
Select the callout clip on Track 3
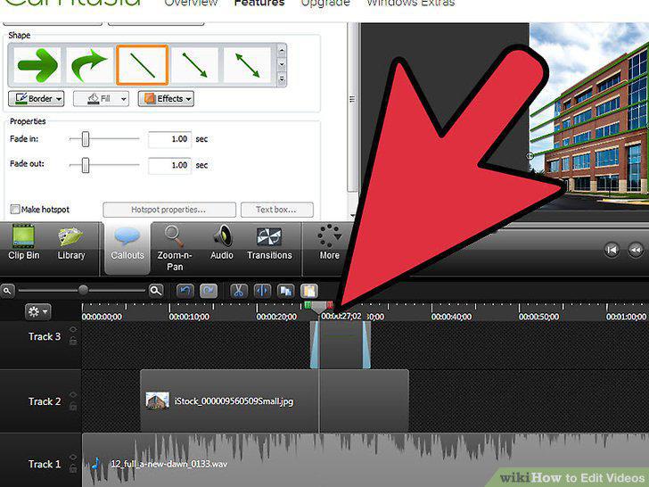point(341,344)
